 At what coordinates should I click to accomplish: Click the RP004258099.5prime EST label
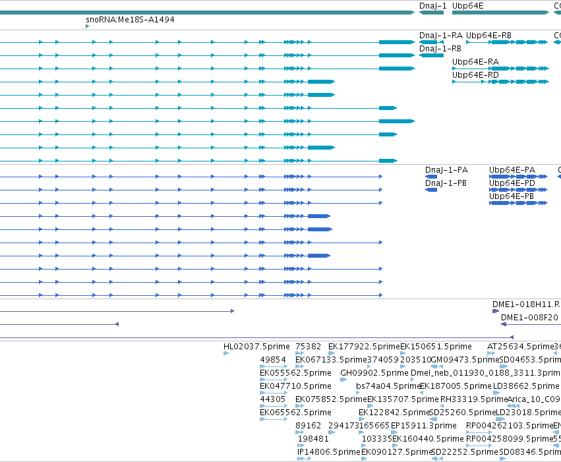point(510,439)
